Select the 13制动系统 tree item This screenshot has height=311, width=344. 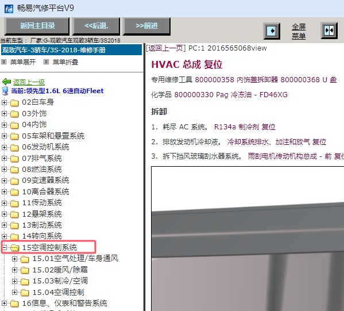click(x=42, y=225)
